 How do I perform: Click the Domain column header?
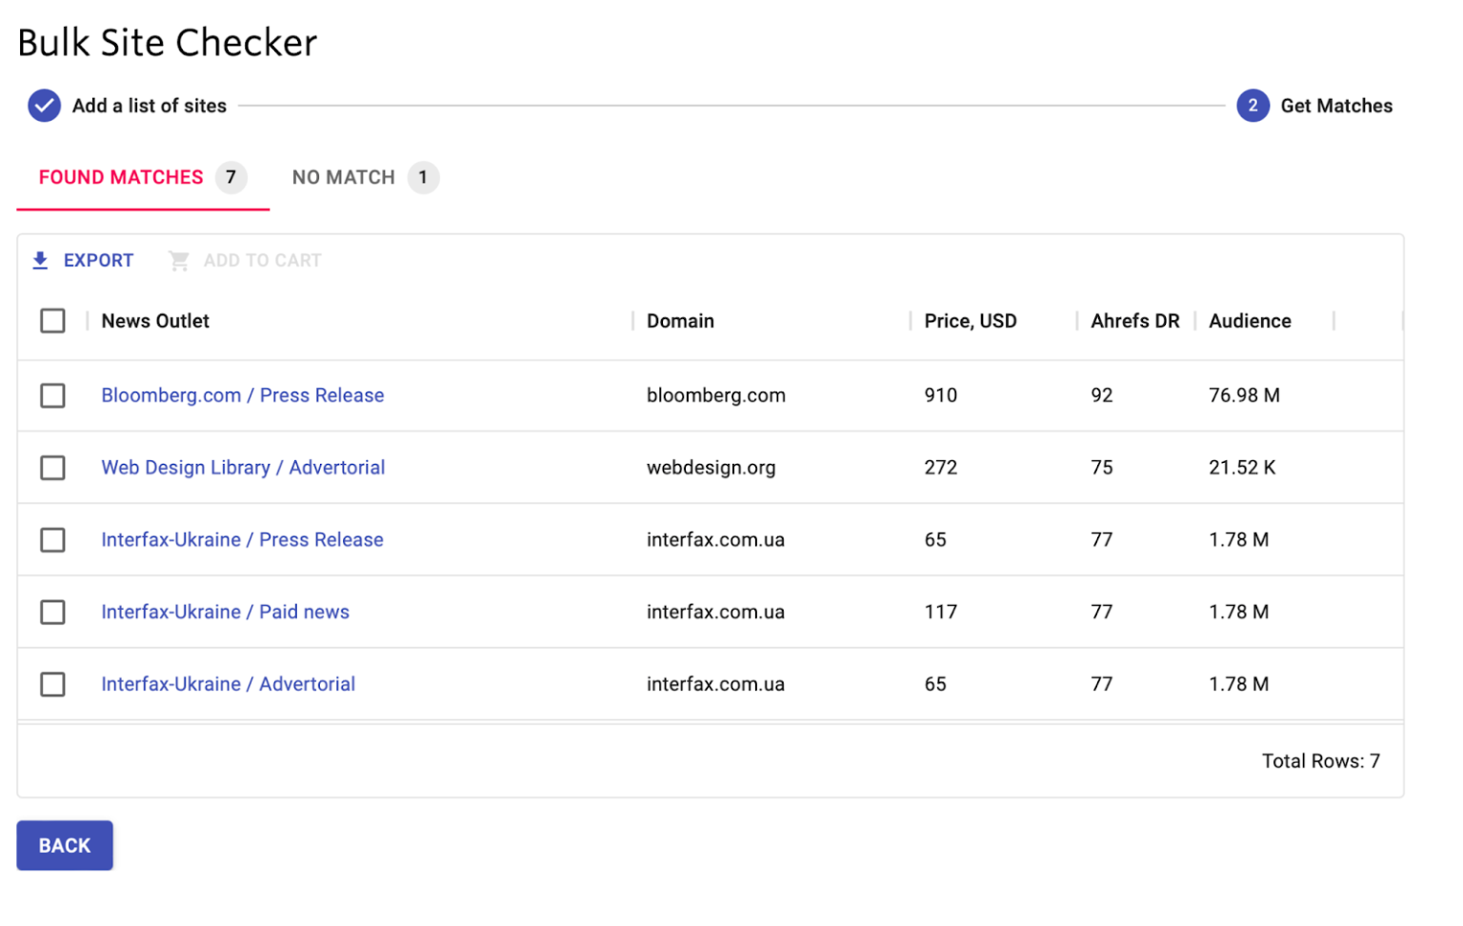tap(680, 321)
